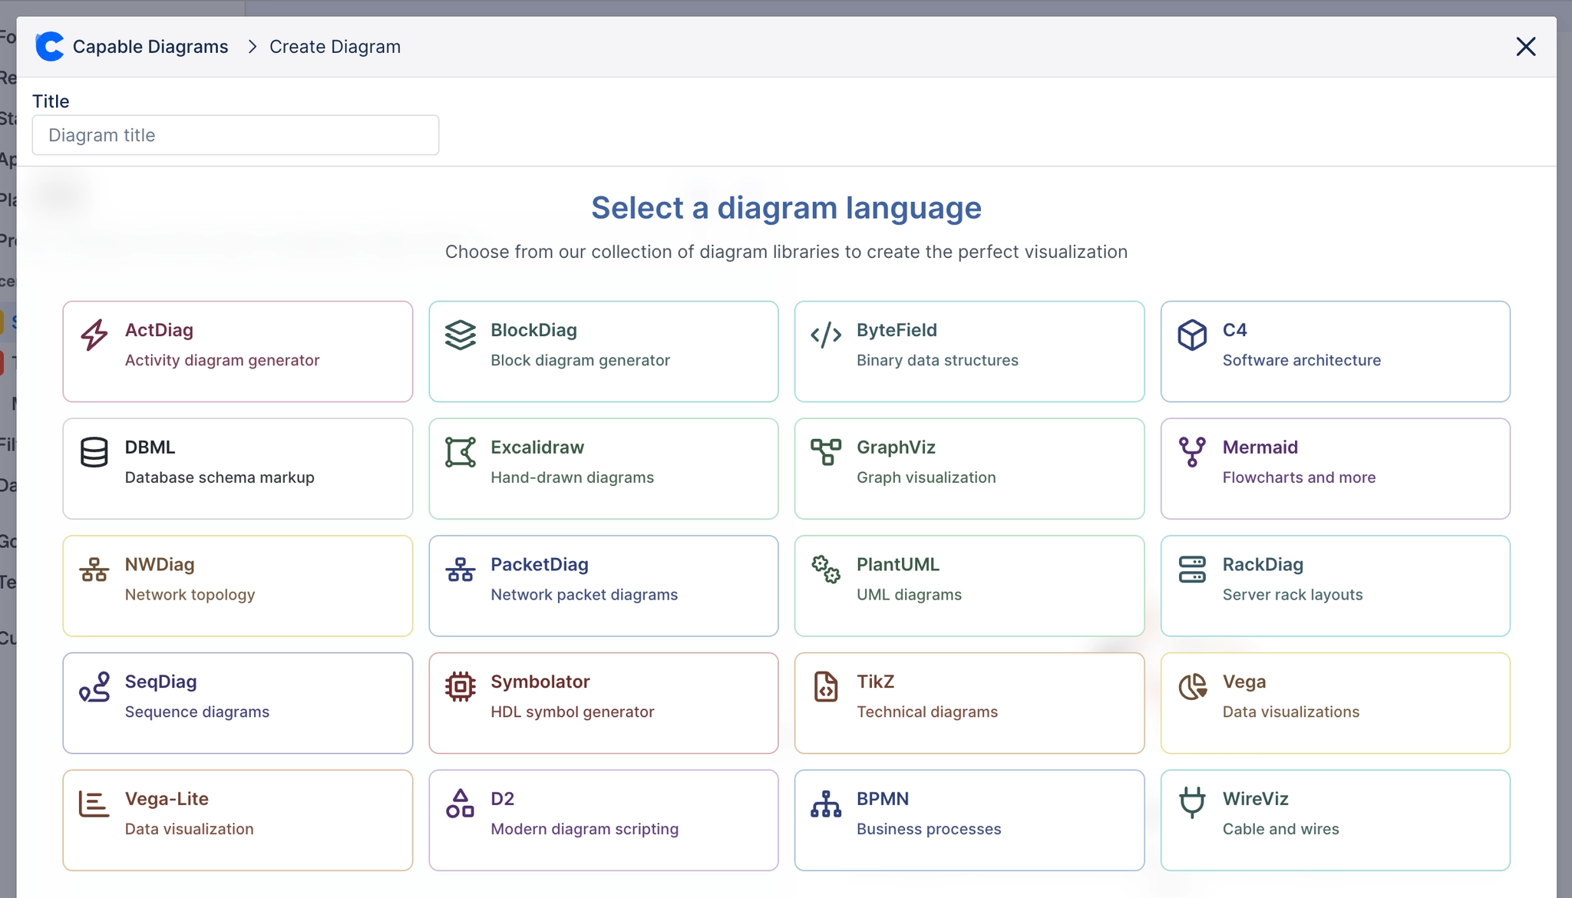Click the DBML database cylinder icon
The height and width of the screenshot is (898, 1572).
[x=94, y=452]
